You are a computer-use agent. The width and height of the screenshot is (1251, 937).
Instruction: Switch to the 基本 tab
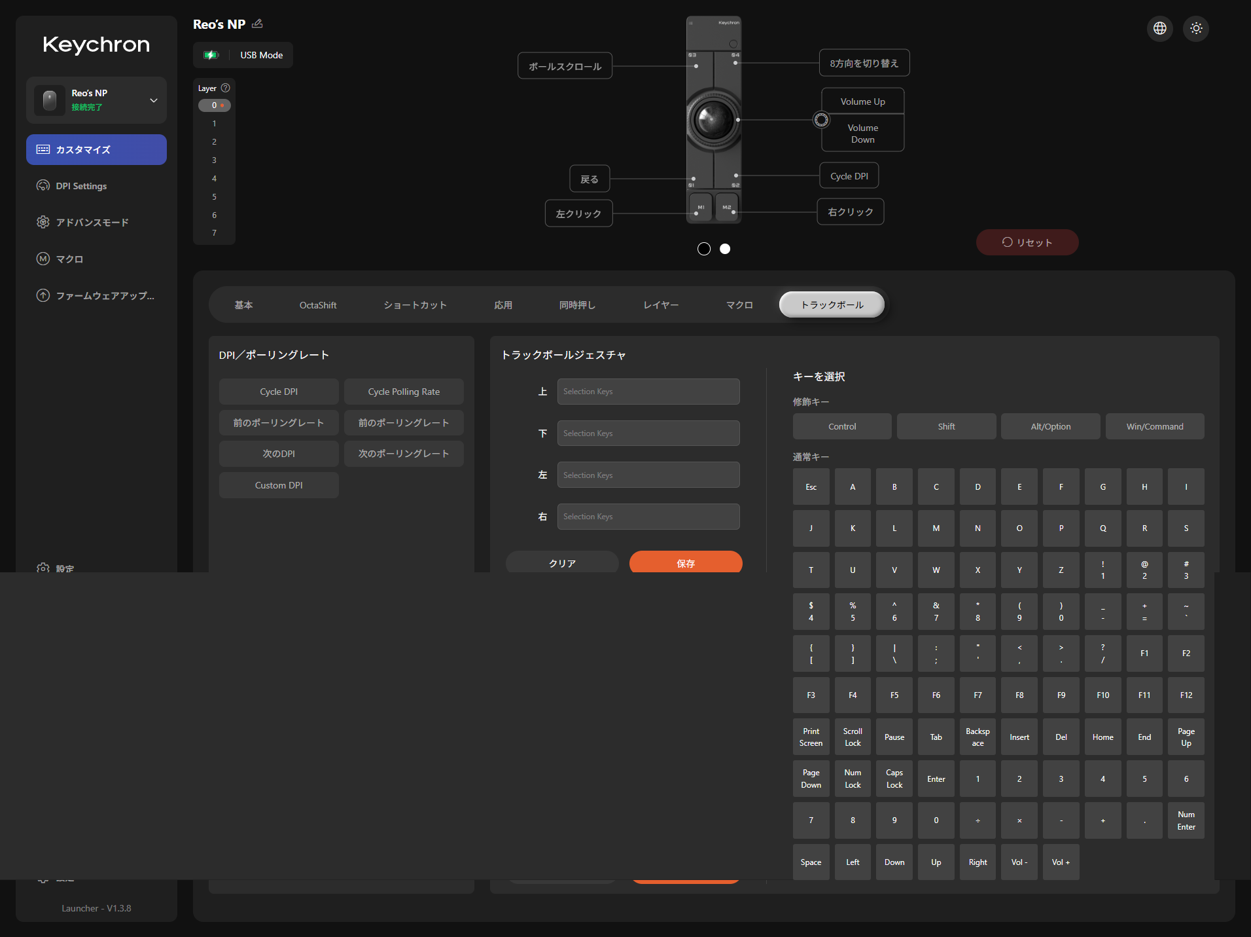243,305
